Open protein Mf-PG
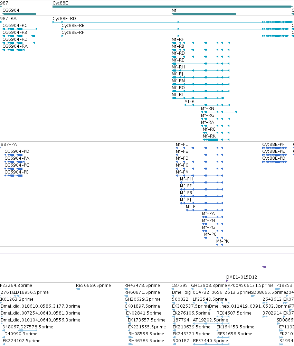The height and width of the screenshot is (346, 294). [x=208, y=227]
